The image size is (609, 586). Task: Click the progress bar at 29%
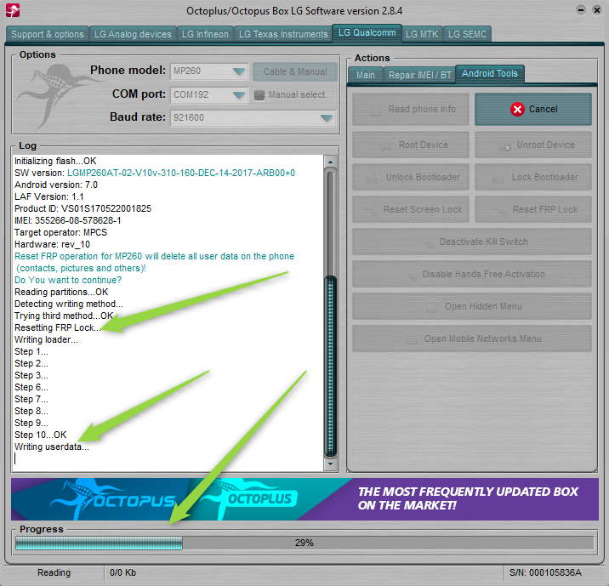click(x=304, y=543)
